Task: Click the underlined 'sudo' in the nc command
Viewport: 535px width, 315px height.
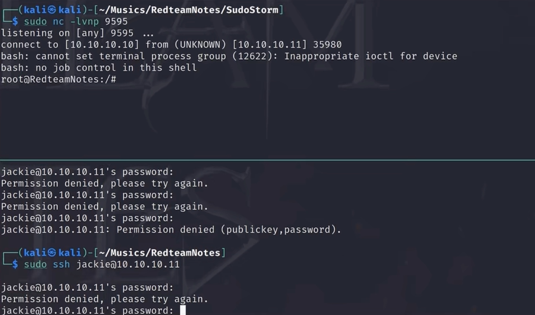Action: click(35, 22)
